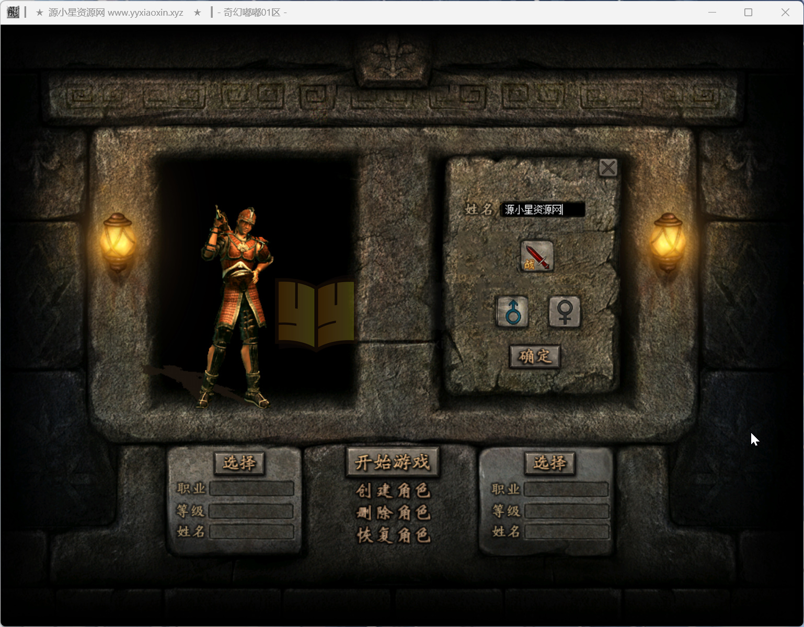
Task: Click into the 姓名 name input field
Action: (542, 210)
